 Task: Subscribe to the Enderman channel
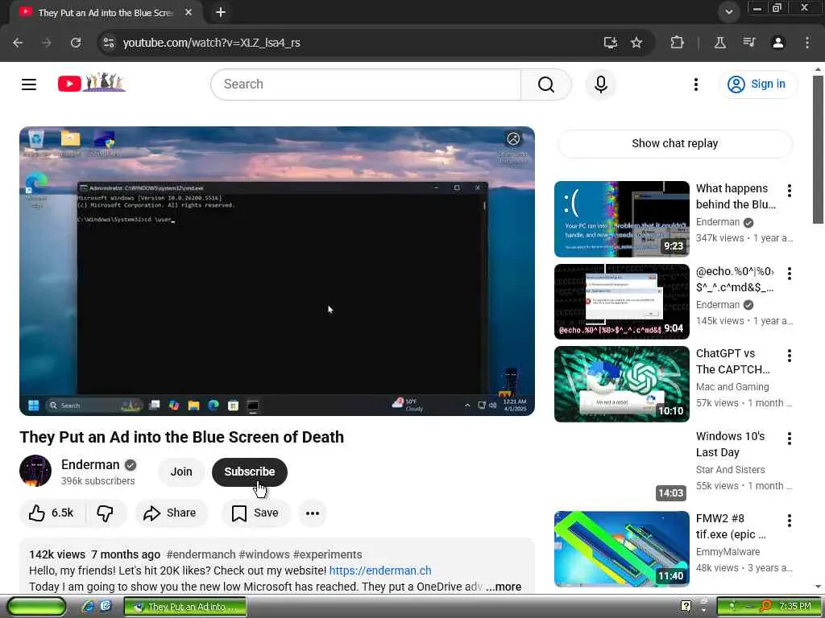click(250, 472)
